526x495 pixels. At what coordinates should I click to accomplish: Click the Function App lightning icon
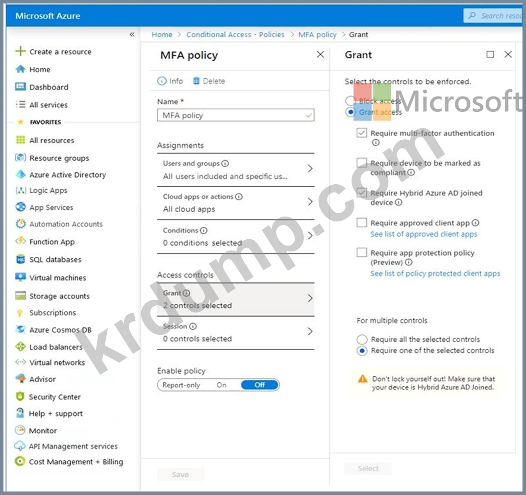(21, 241)
